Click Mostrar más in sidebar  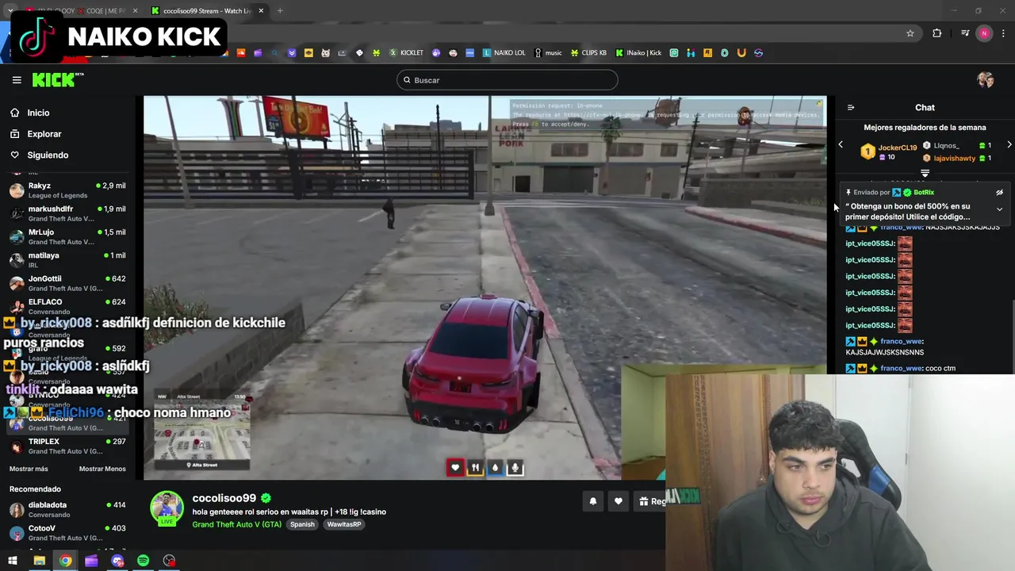pos(29,469)
